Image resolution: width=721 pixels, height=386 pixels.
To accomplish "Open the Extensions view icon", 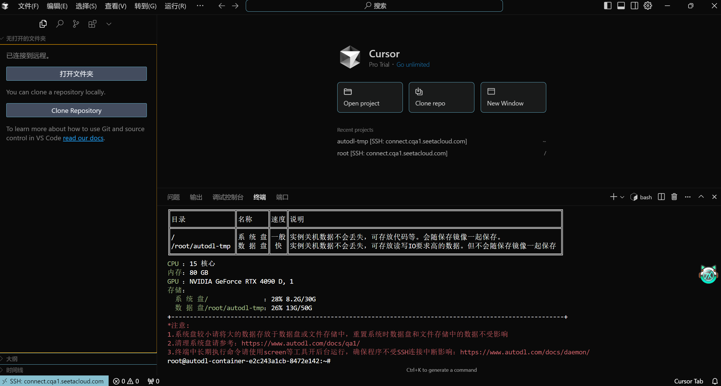I will [x=92, y=24].
